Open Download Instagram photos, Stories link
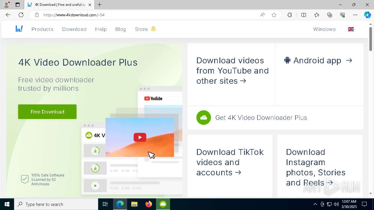This screenshot has width=374, height=210. point(316,167)
